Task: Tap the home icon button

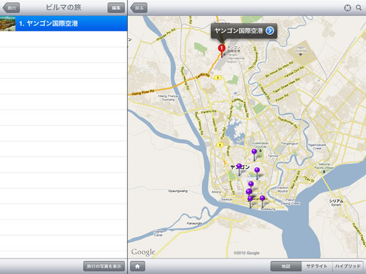Action: click(137, 266)
